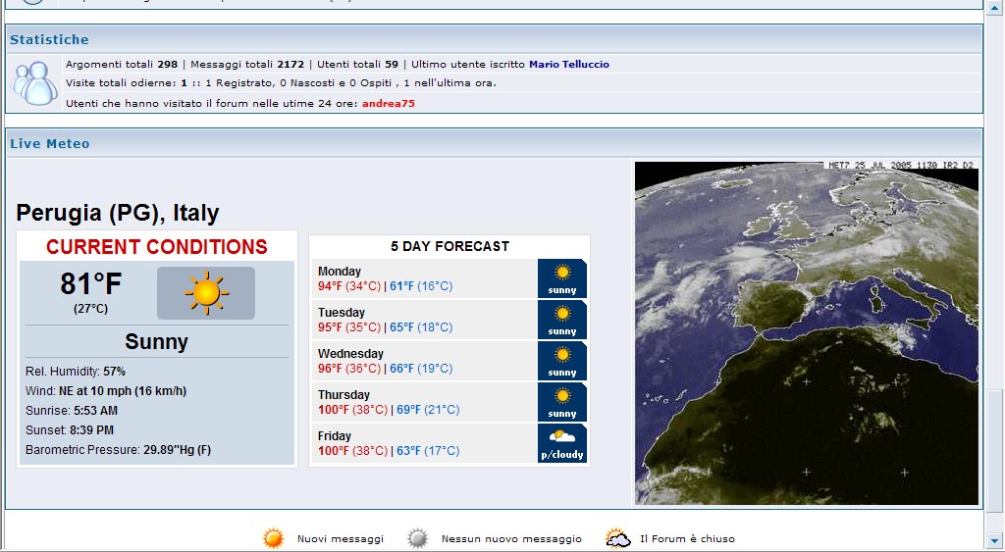This screenshot has width=1005, height=552.
Task: Click the orange Nuovi messaggi sun icon
Action: [x=274, y=538]
